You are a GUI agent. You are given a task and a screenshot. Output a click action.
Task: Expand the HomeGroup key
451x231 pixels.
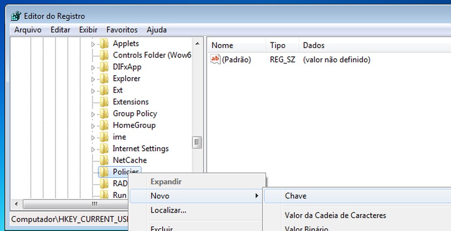coord(93,126)
